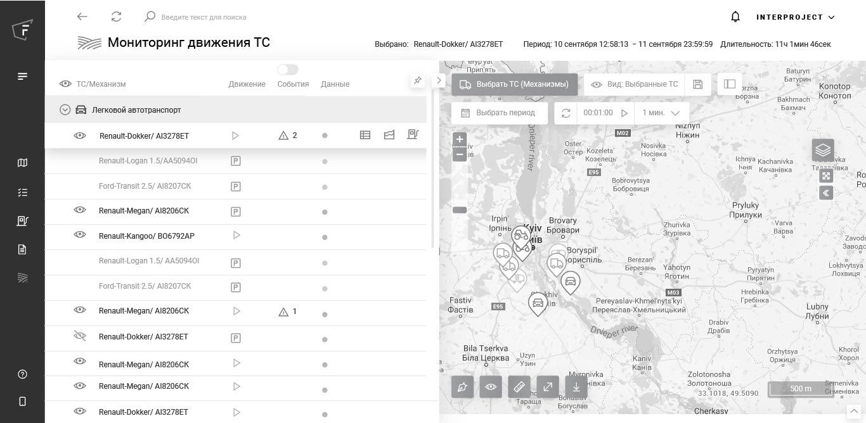866x423 pixels.
Task: Open the movement monitoring stripes sidebar item
Action: coord(22,278)
